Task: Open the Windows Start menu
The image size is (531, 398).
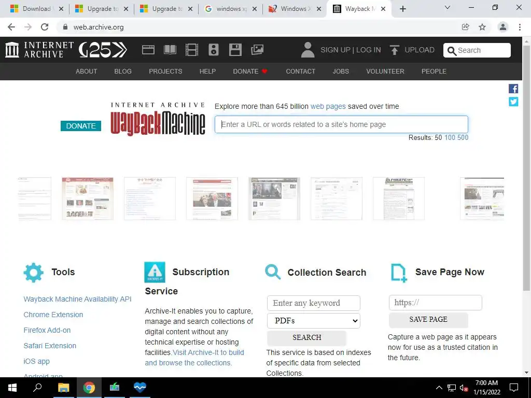Action: click(12, 388)
